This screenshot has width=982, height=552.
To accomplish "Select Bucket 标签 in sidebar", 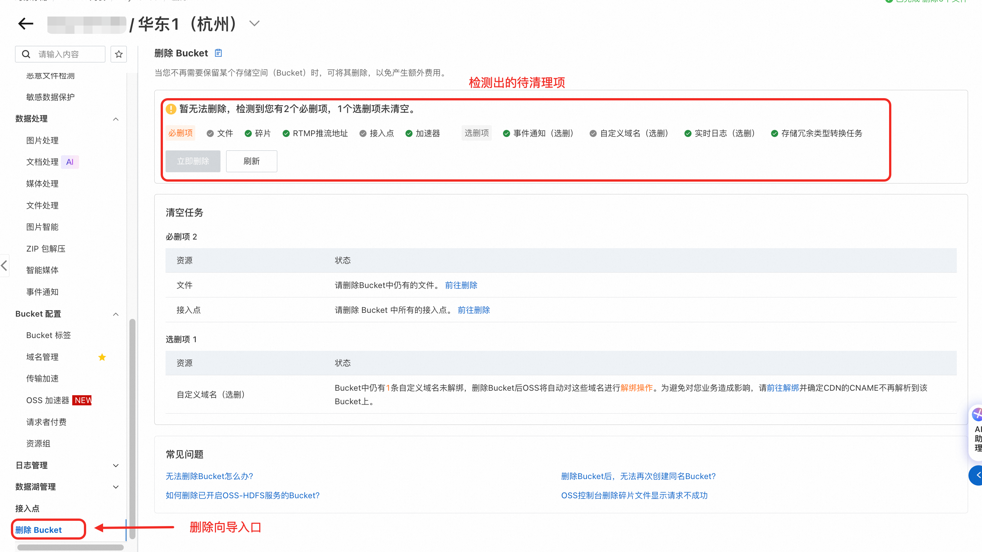I will [x=49, y=335].
